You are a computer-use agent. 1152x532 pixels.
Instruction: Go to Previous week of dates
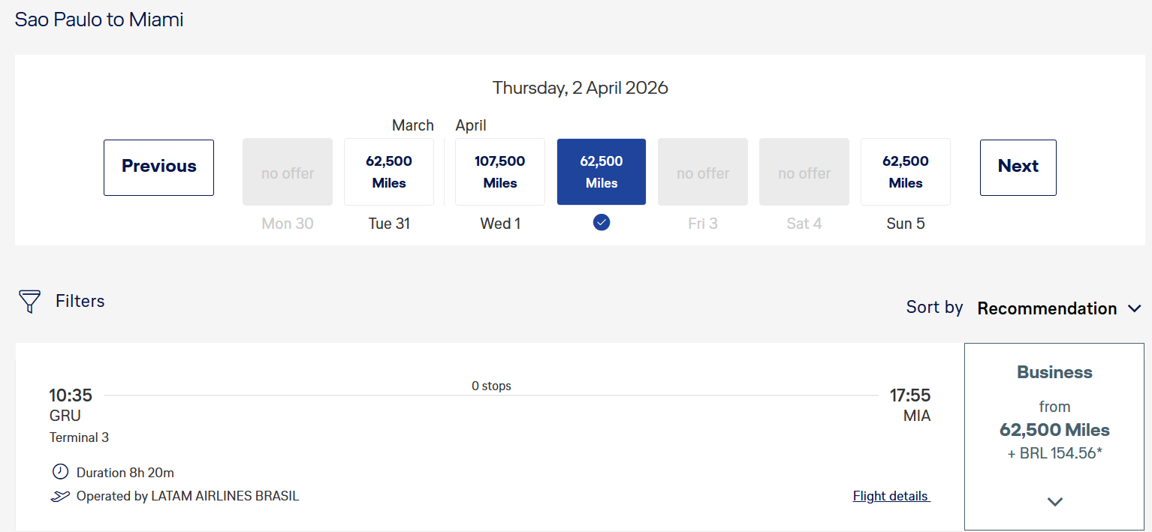(x=158, y=167)
